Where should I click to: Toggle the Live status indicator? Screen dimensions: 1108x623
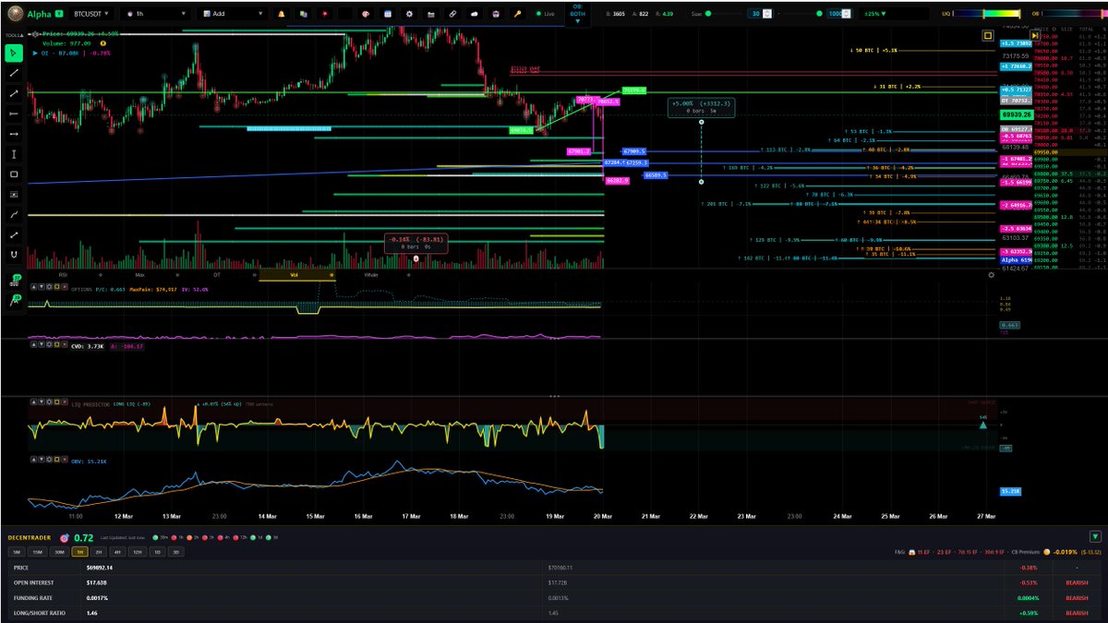coord(545,14)
